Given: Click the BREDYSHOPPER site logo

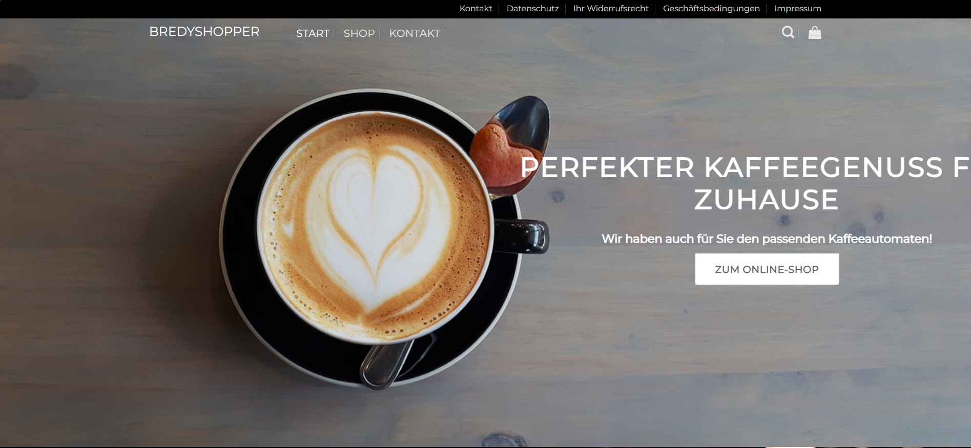Looking at the screenshot, I should pyautogui.click(x=204, y=32).
